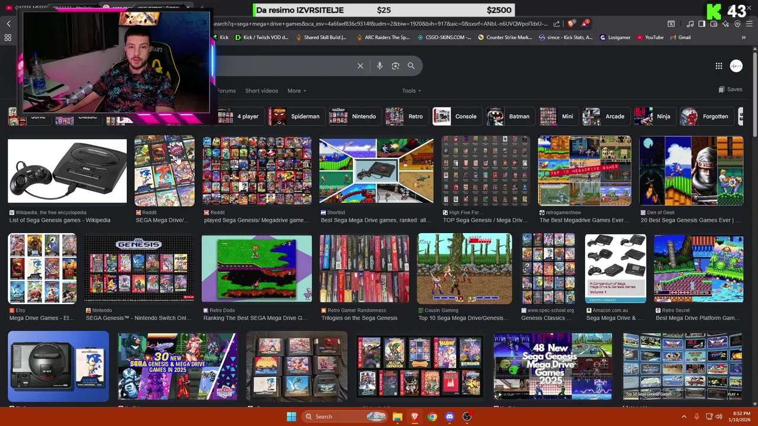Open Brave Rewards triangle icon
The height and width of the screenshot is (426, 758).
(586, 24)
